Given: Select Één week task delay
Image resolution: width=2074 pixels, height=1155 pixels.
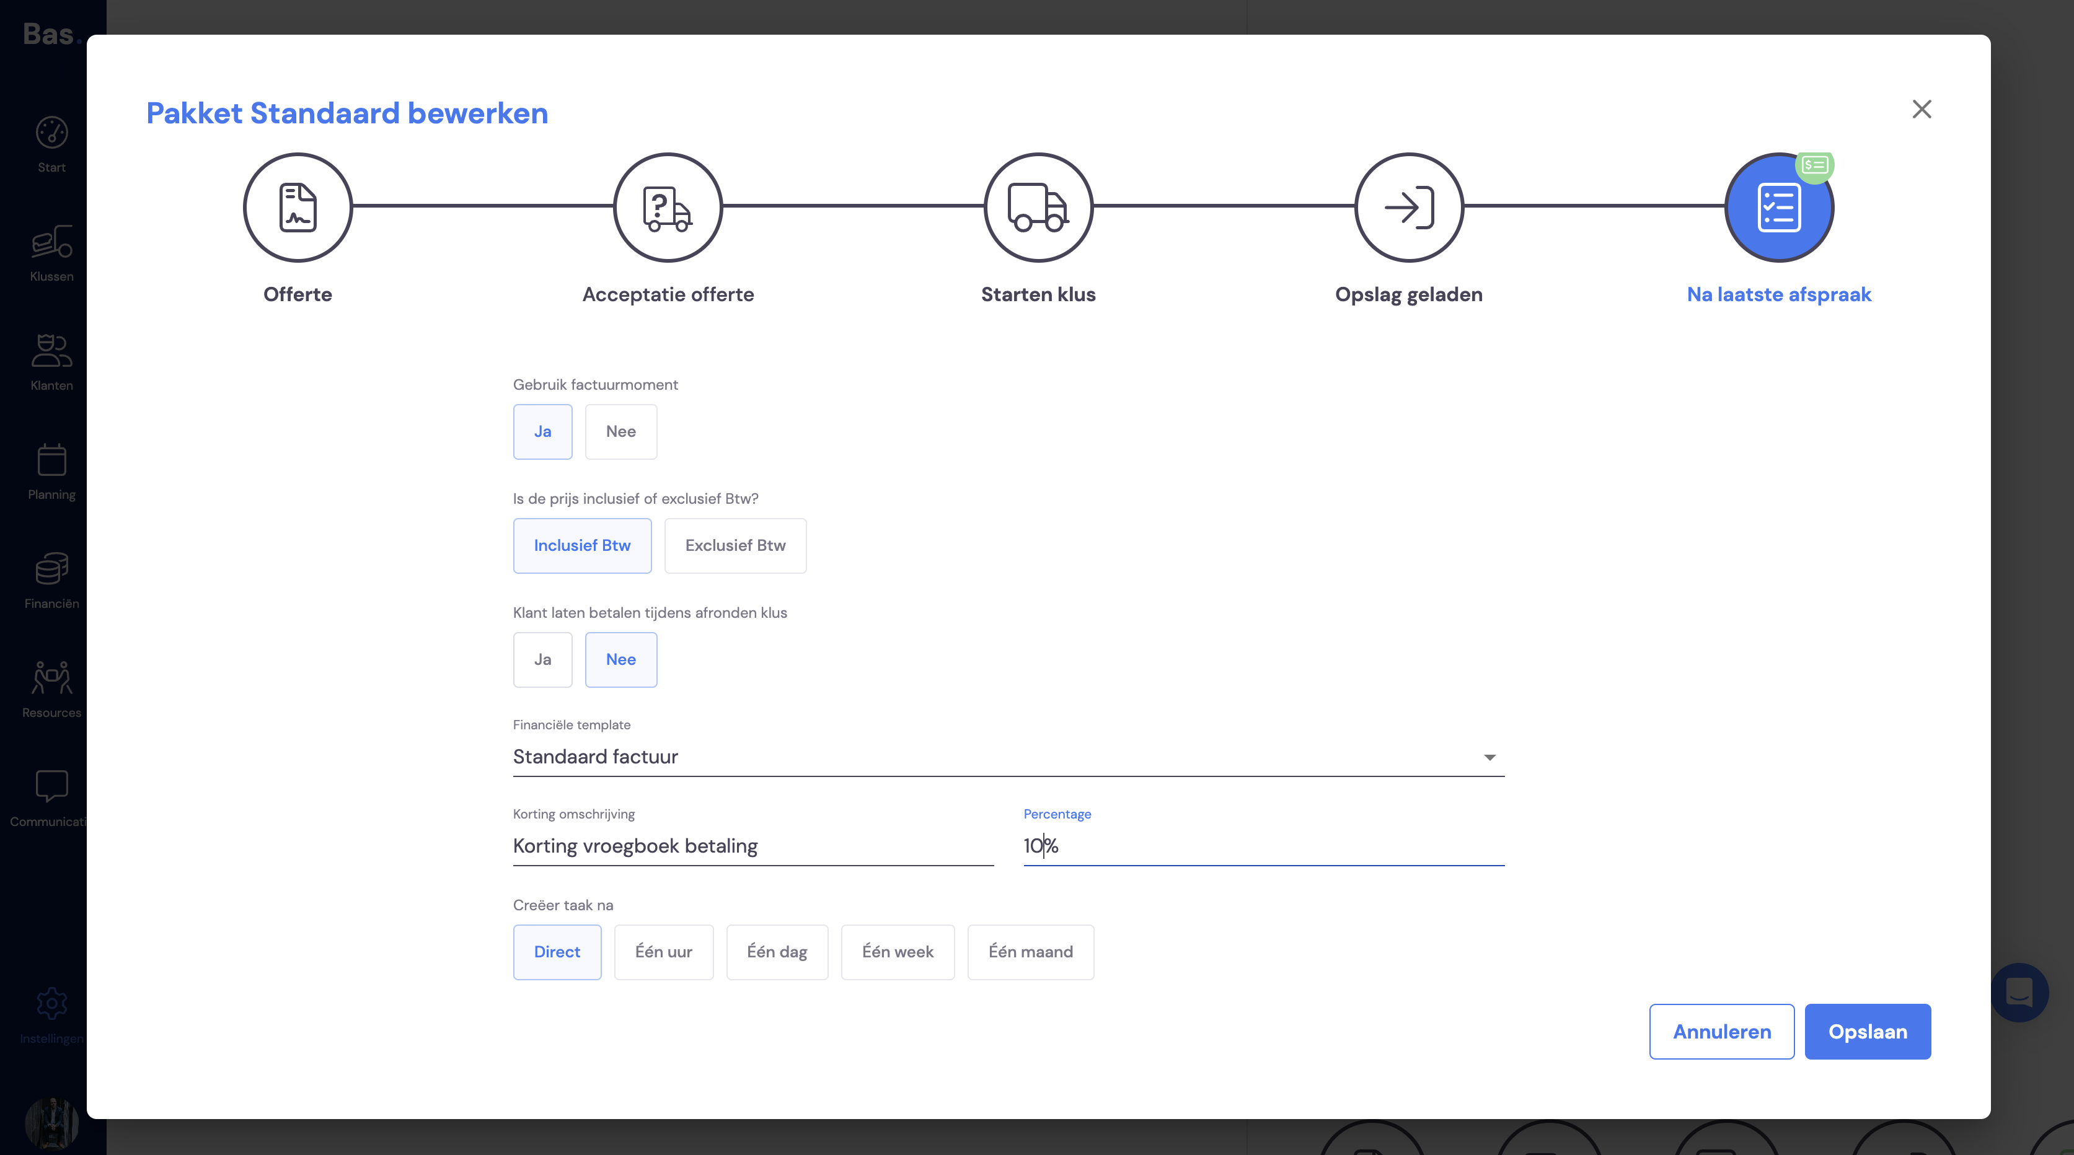Looking at the screenshot, I should point(898,951).
